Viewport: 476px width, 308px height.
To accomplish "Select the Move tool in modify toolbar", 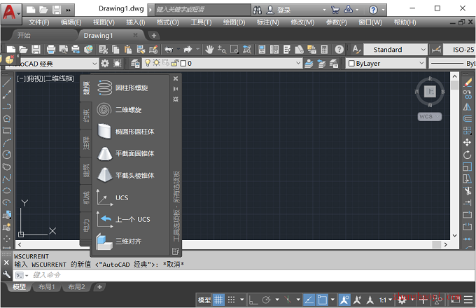I will click(467, 143).
